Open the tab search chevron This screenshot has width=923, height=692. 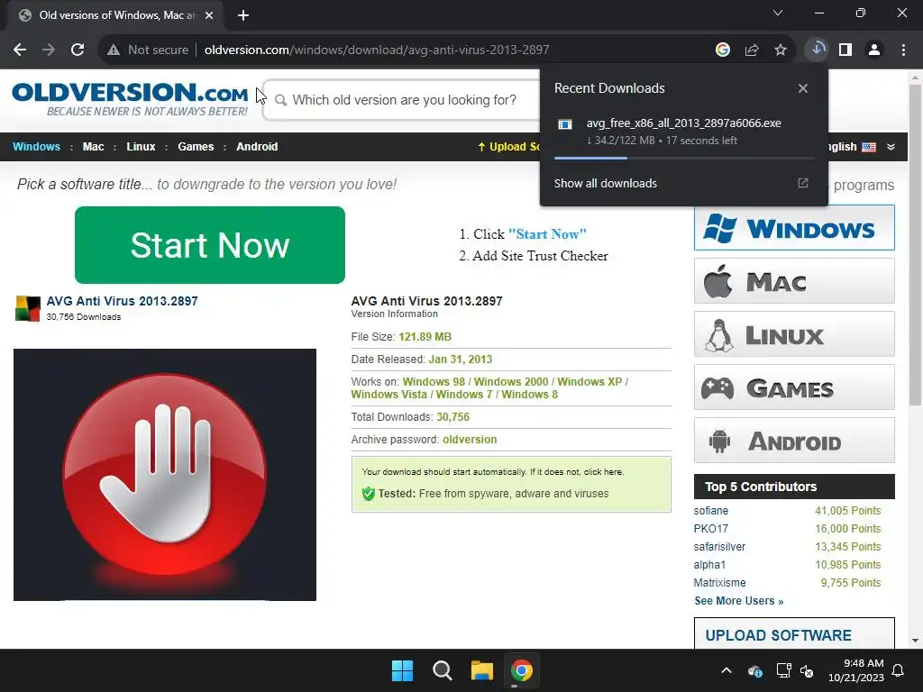pos(778,13)
